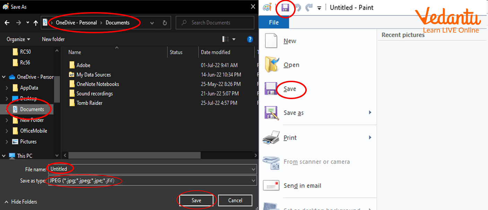Click the Save floppy icon in Paint's title bar
Image resolution: width=488 pixels, height=210 pixels.
[285, 8]
